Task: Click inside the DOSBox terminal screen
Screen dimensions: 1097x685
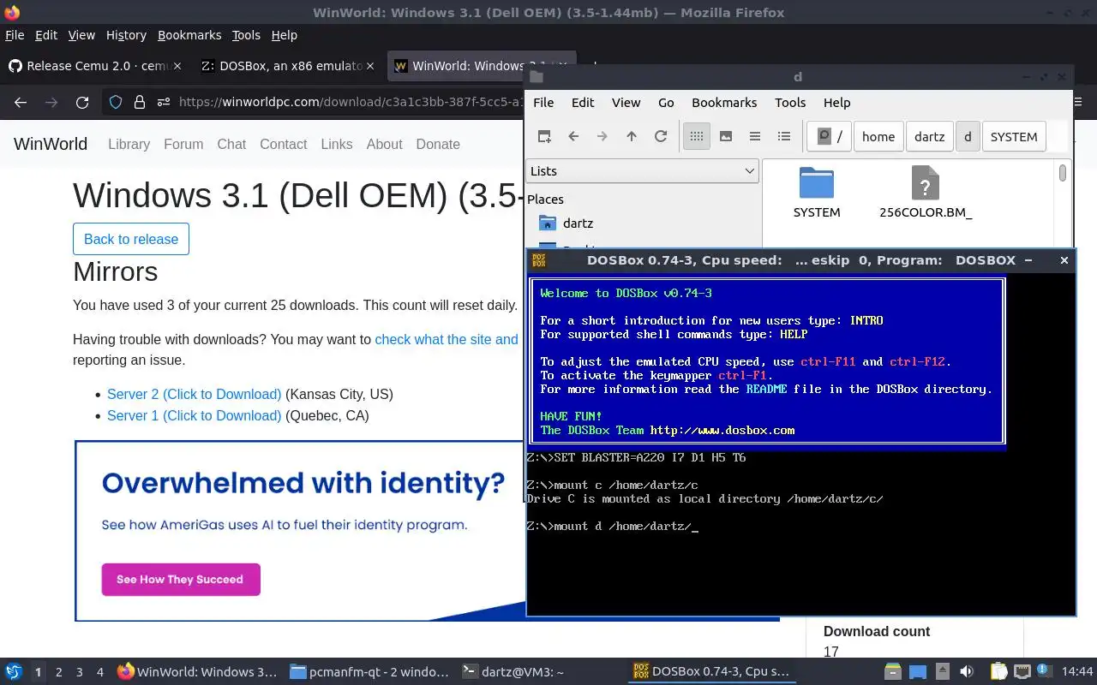Action: tap(800, 444)
